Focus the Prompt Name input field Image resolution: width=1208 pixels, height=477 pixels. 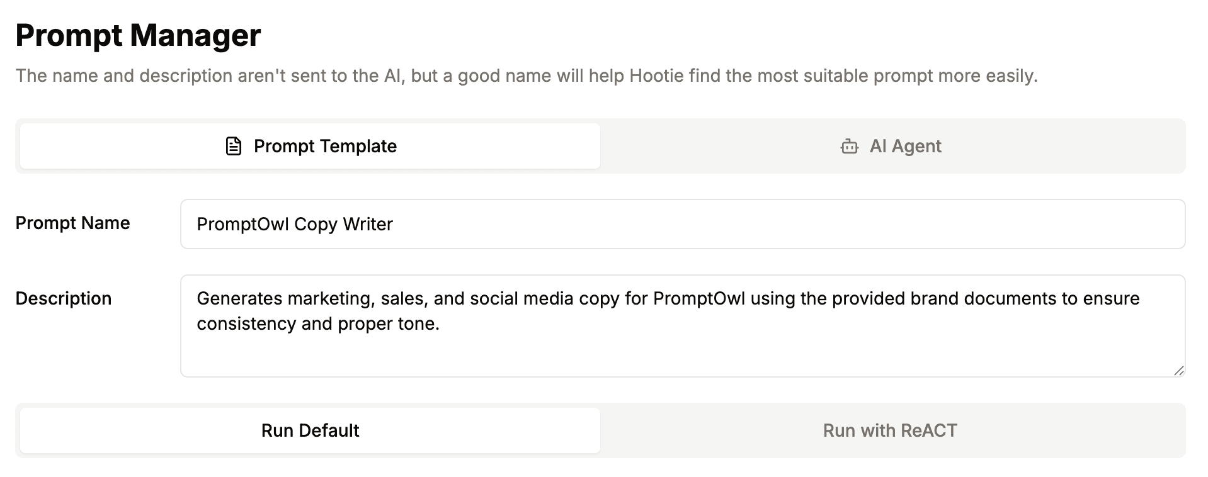coord(682,224)
